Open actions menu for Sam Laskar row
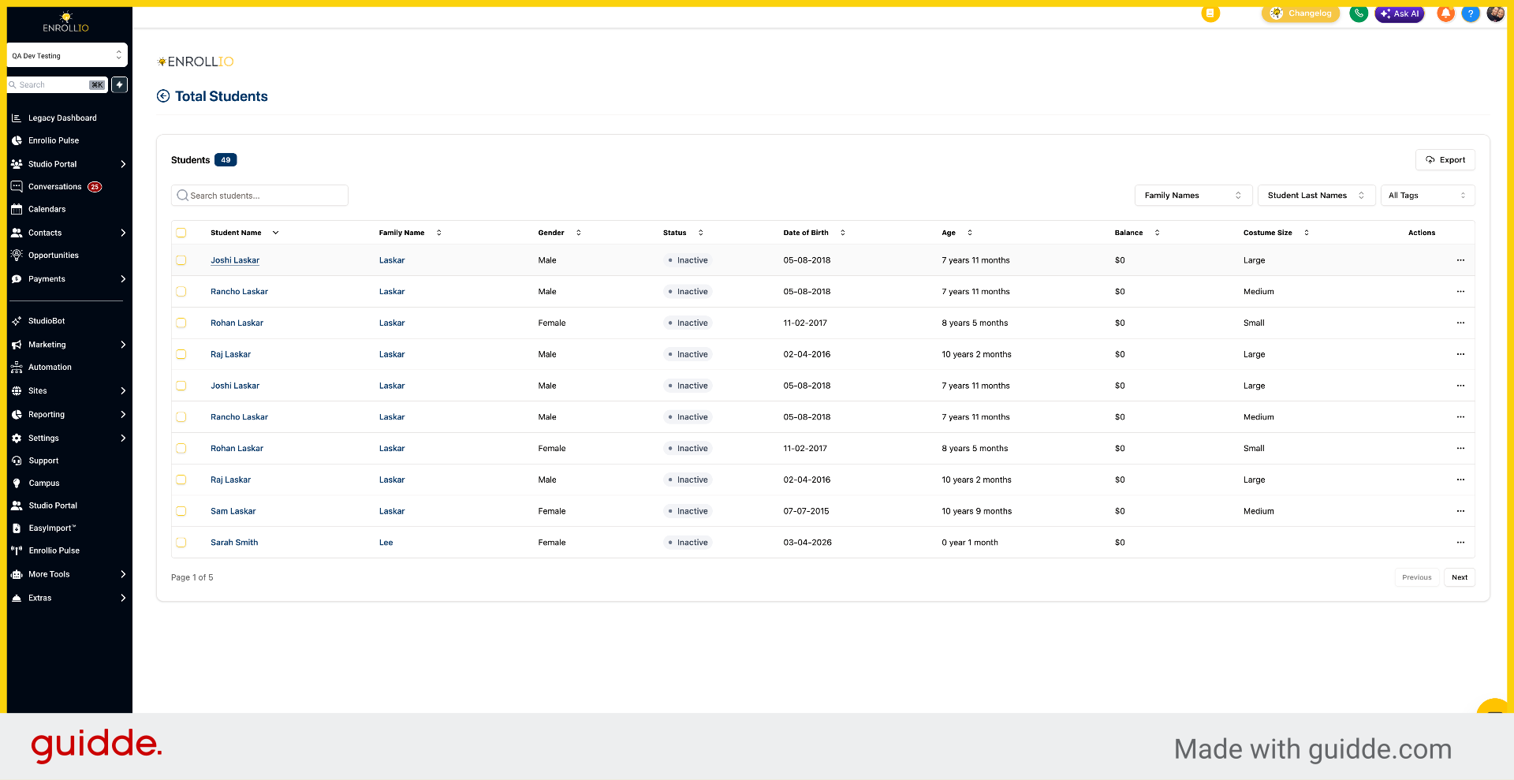 [1460, 511]
